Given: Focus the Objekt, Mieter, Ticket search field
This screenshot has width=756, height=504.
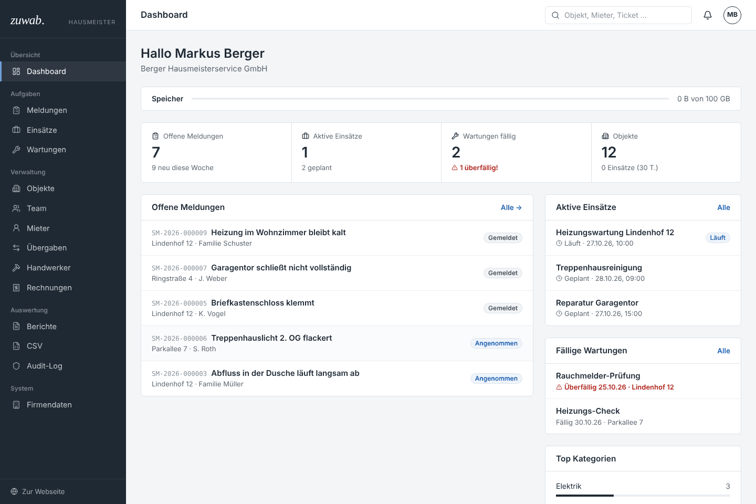Looking at the screenshot, I should [x=618, y=15].
